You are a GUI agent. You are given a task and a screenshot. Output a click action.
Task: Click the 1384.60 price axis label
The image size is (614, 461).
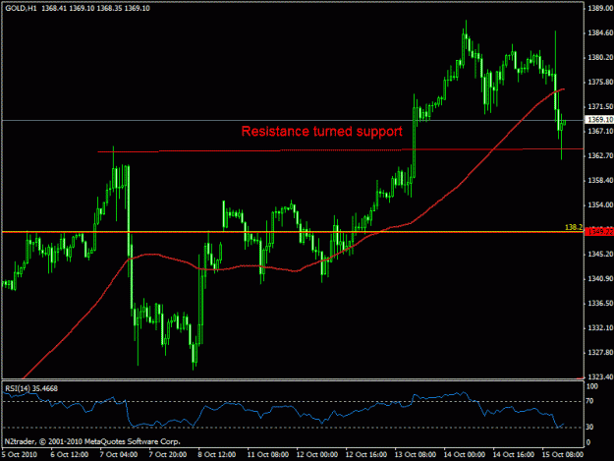click(x=600, y=32)
